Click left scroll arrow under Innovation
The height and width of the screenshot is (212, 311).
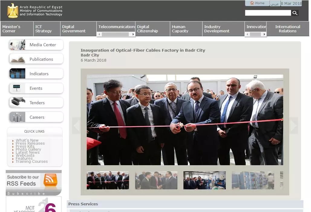[x=247, y=34]
